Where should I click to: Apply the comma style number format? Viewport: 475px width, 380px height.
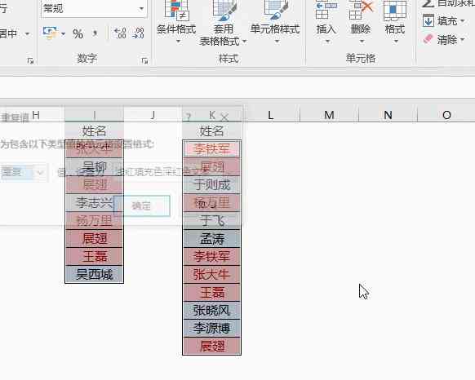[x=95, y=33]
